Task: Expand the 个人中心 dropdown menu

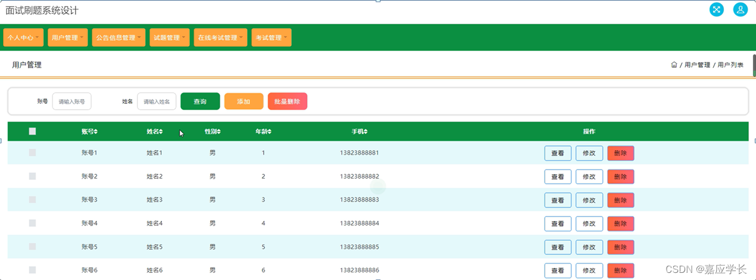Action: (23, 37)
